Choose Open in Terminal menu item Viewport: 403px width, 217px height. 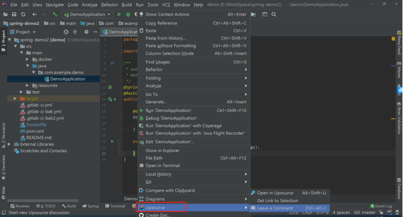click(x=194, y=165)
